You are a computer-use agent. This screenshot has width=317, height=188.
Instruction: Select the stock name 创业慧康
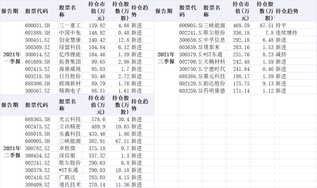(70, 40)
